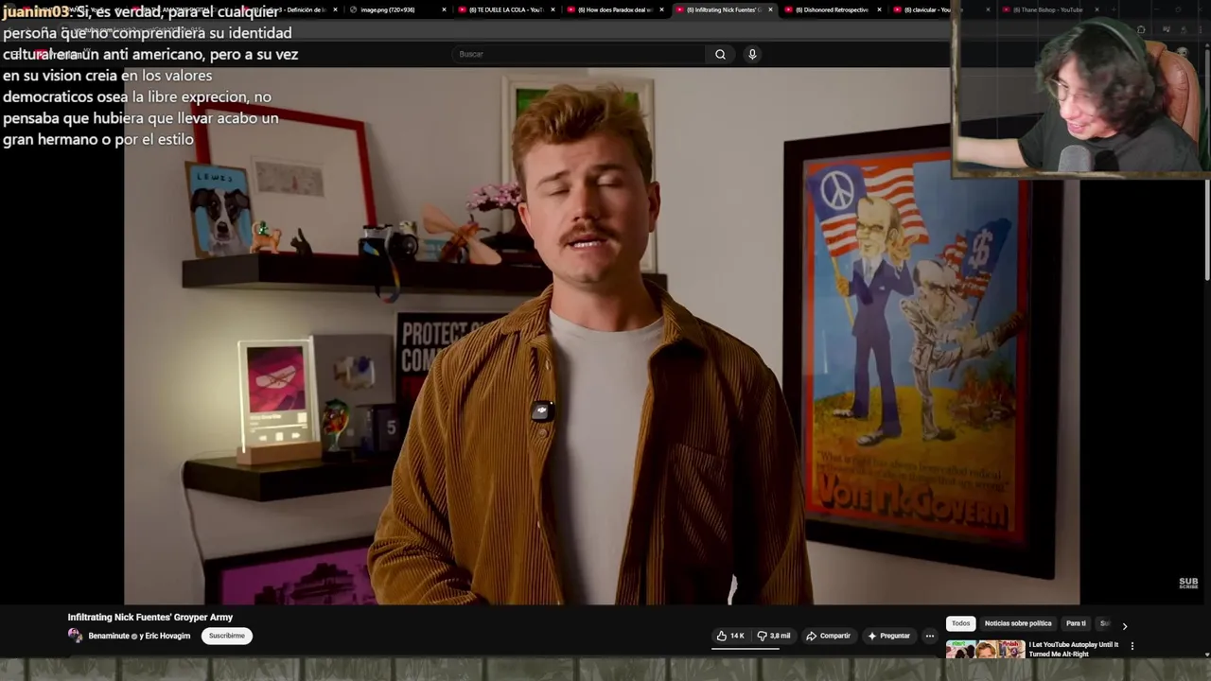Open options for the Autoplay Alt-Right video
Image resolution: width=1211 pixels, height=681 pixels.
[1132, 646]
